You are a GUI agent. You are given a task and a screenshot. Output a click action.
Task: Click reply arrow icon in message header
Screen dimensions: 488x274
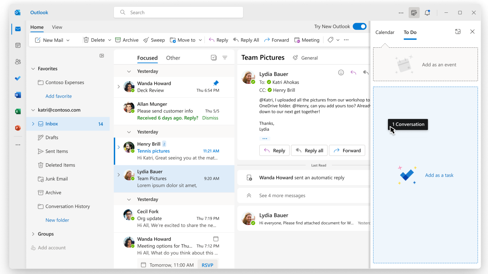coord(353,72)
